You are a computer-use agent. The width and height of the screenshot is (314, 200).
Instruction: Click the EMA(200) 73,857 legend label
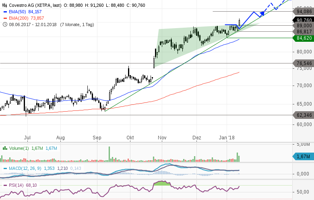[27, 18]
